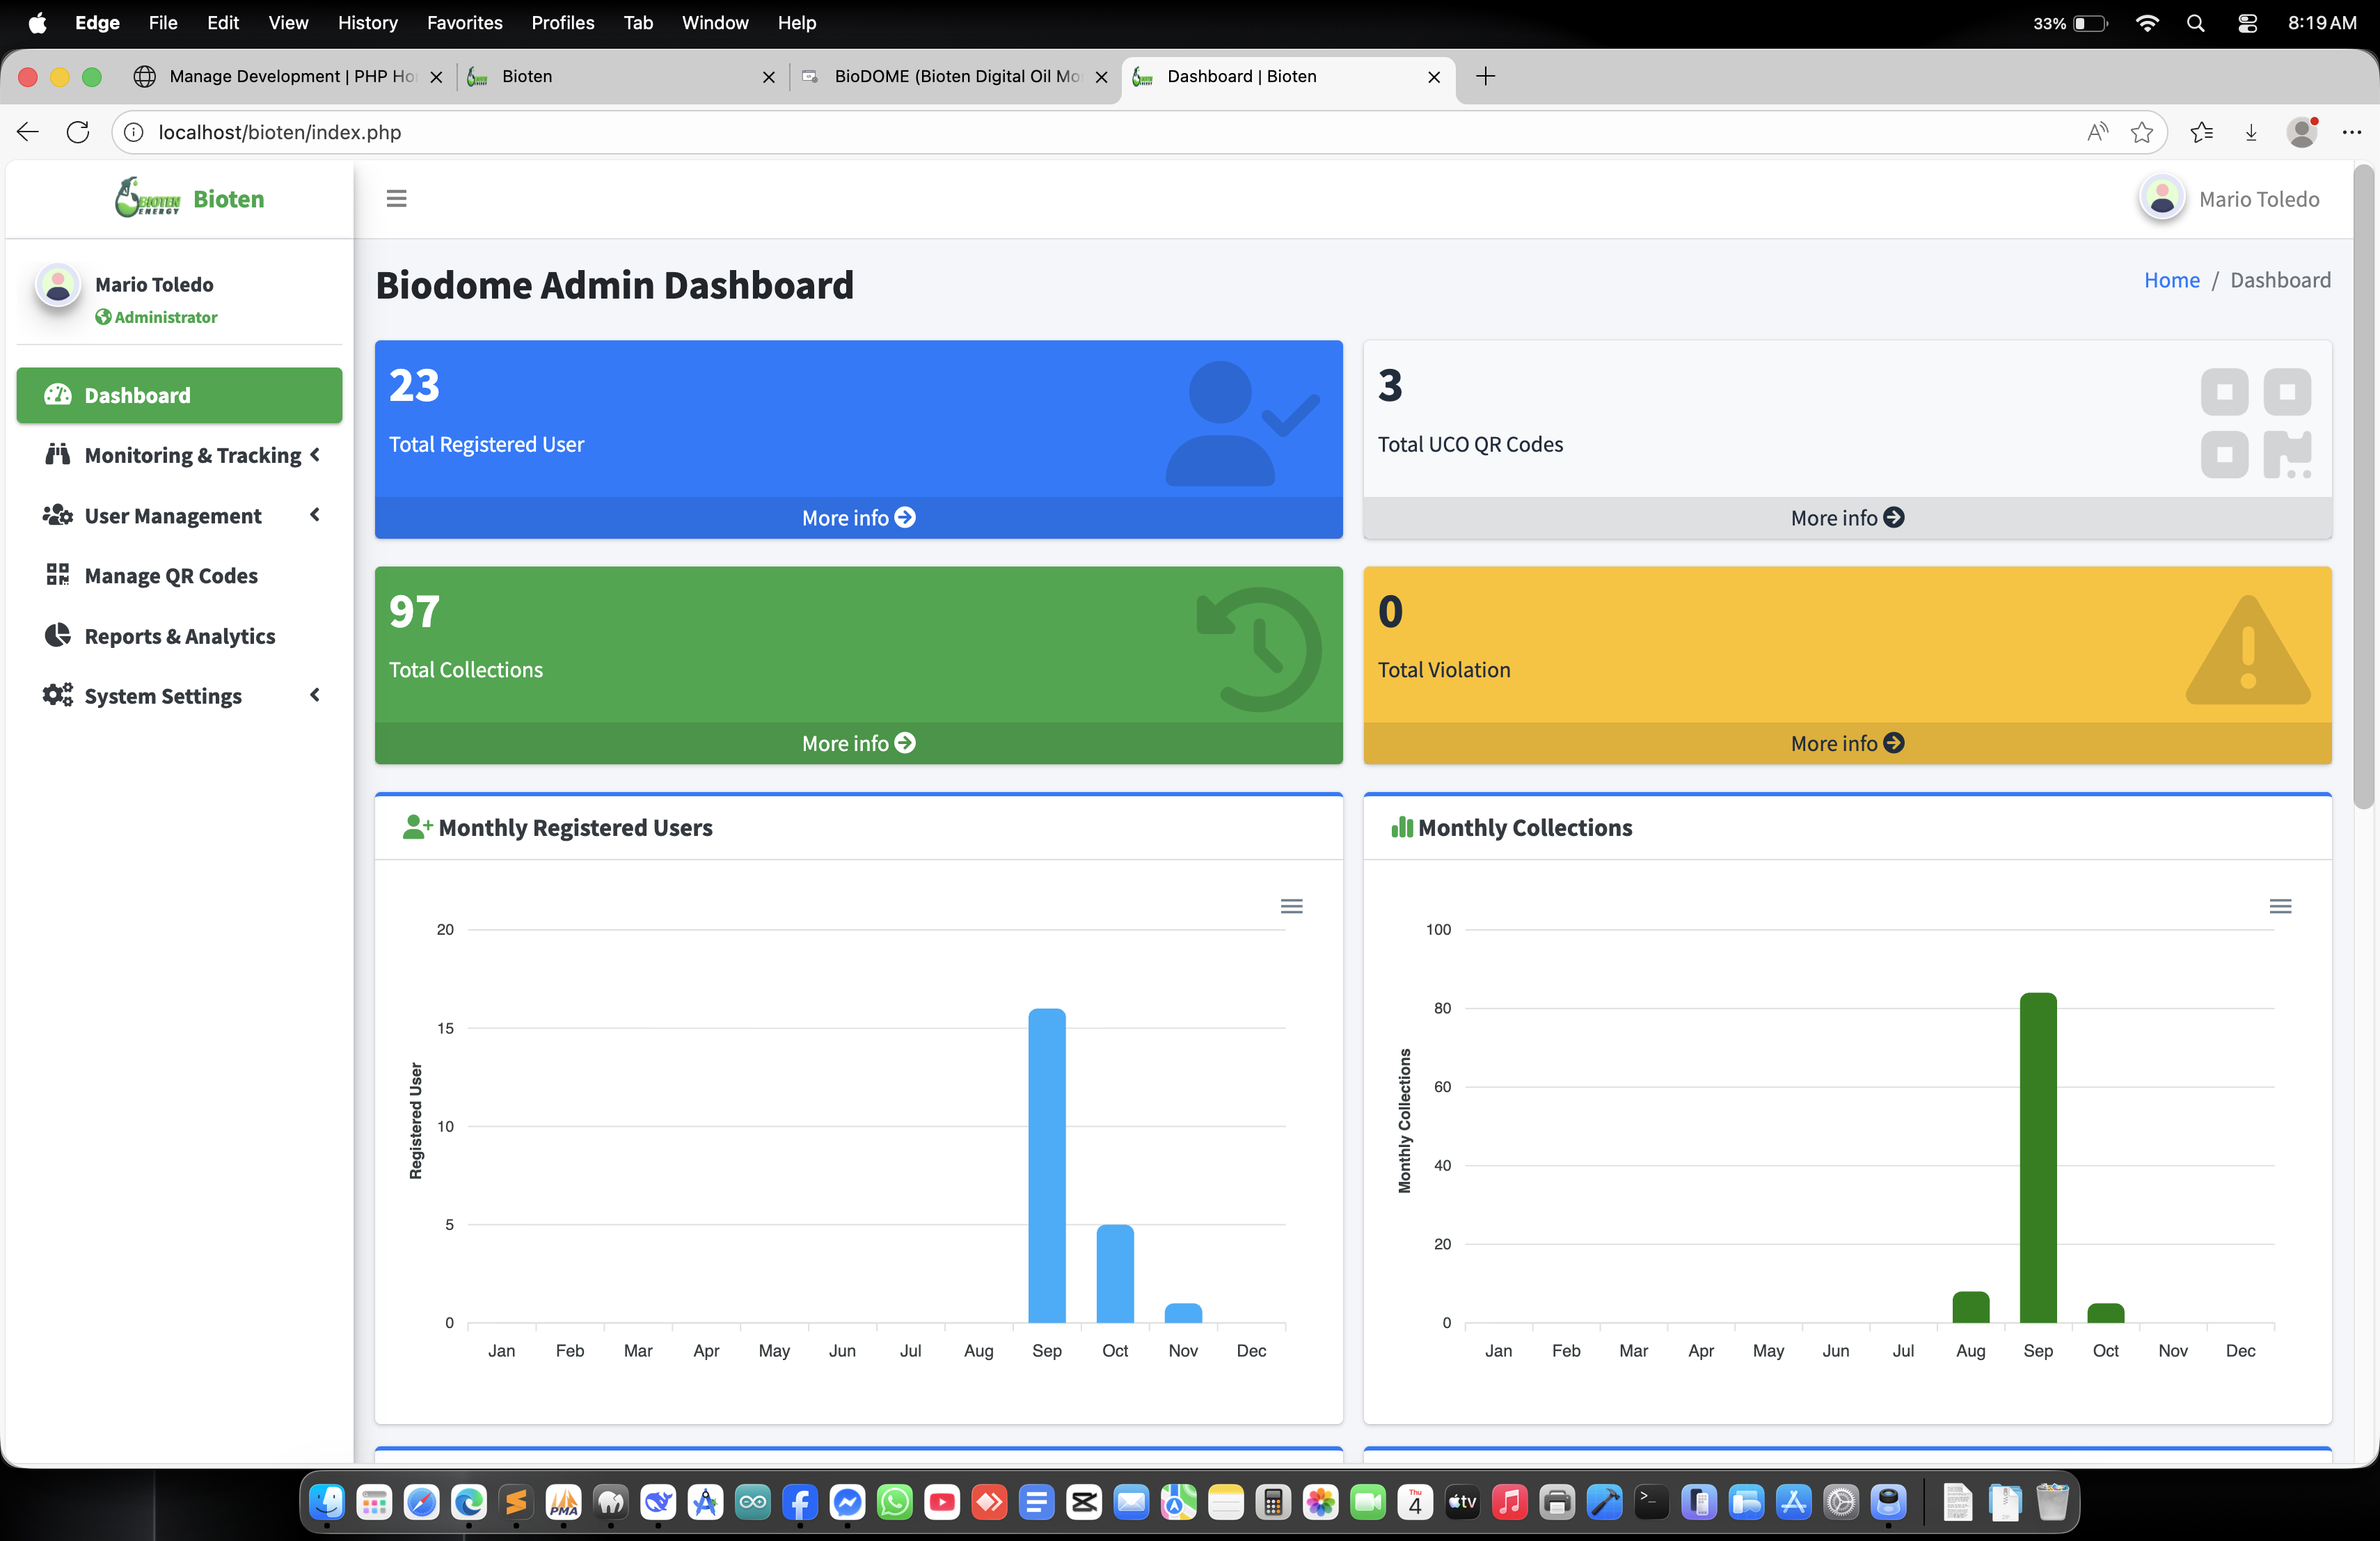The width and height of the screenshot is (2380, 1541).
Task: Click Home breadcrumb link
Action: pos(2171,280)
